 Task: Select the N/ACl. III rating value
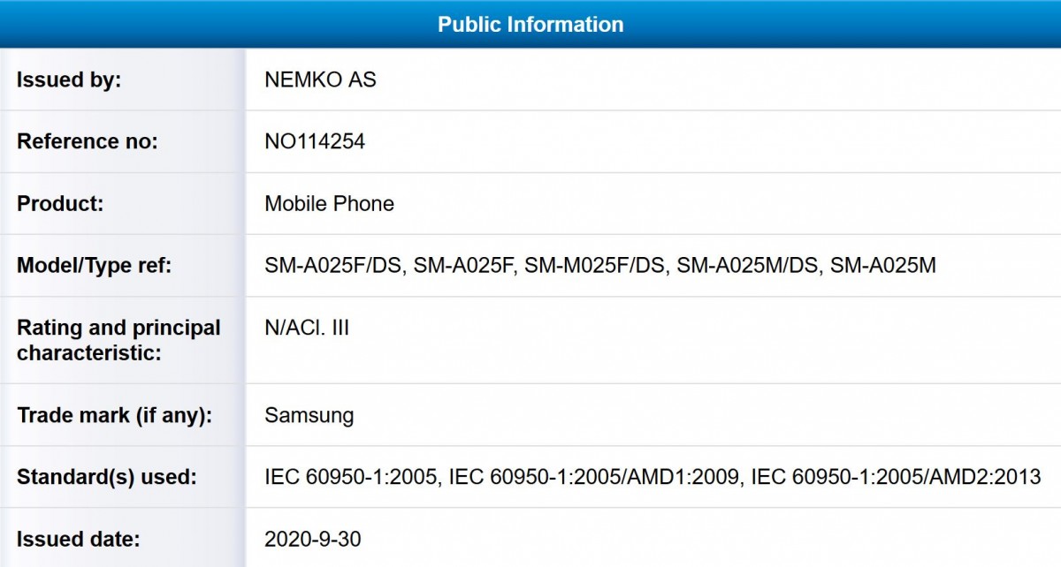coord(307,328)
